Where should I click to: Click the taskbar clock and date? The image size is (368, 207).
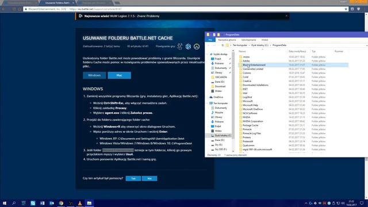point(351,203)
